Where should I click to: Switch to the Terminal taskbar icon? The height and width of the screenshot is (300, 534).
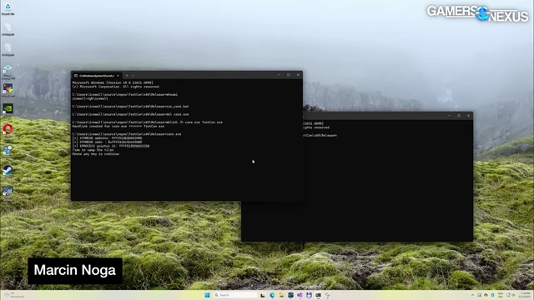[x=318, y=295]
